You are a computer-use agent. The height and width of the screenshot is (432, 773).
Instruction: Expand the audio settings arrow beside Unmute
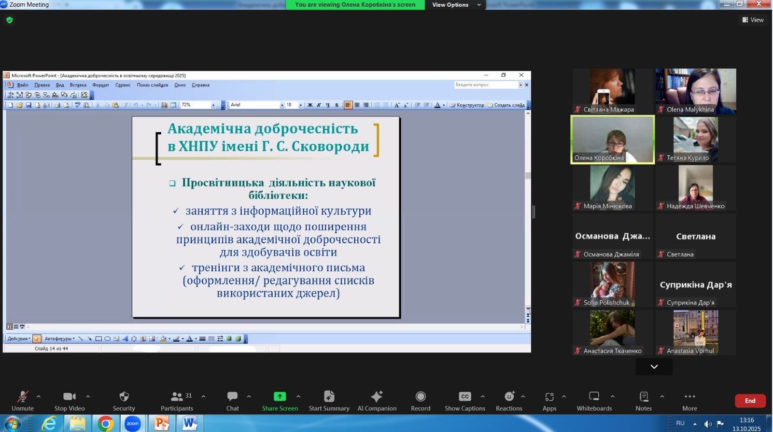[39, 396]
